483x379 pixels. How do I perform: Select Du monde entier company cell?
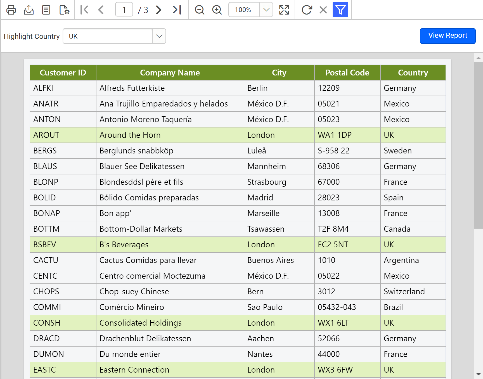coord(170,354)
